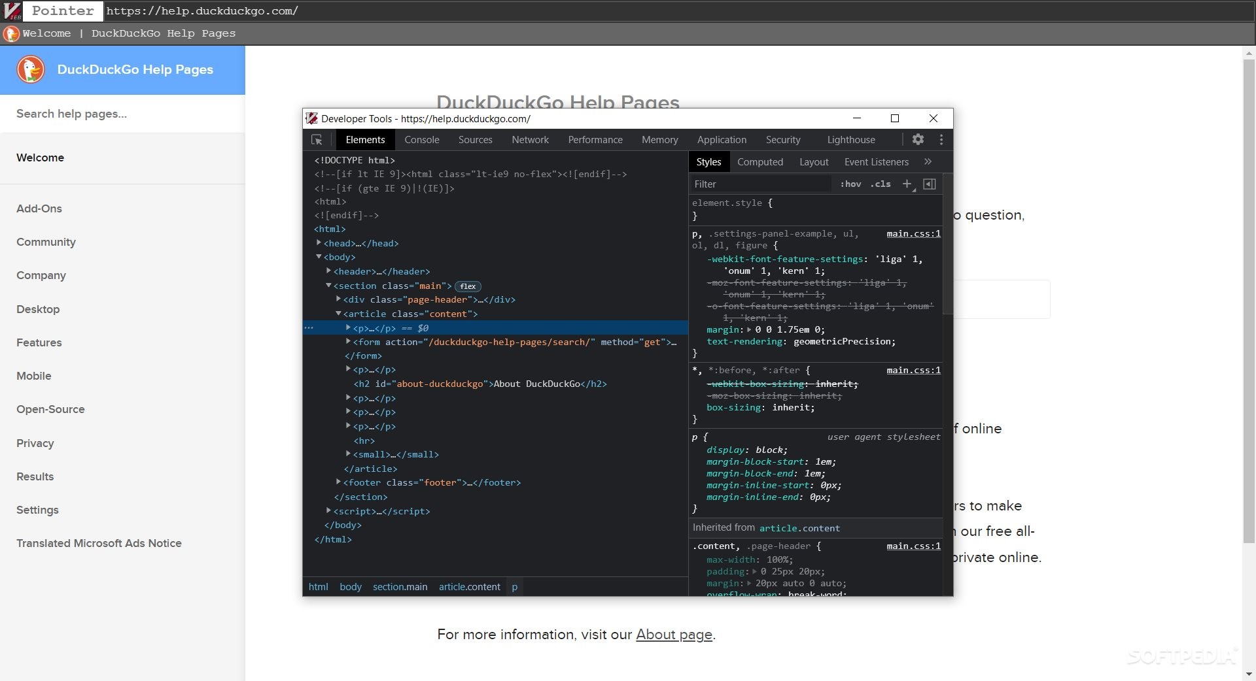Toggle computed styles sidebar icon
This screenshot has height=681, width=1256.
930,184
